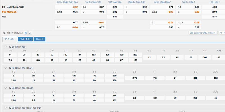Bet Heidenheim first-half handicap at 0.71
Viewport: 225px width, 112px height.
point(163,7)
